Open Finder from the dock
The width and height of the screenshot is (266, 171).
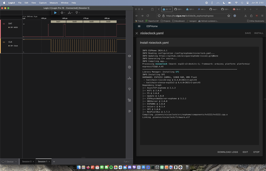pos(79,167)
